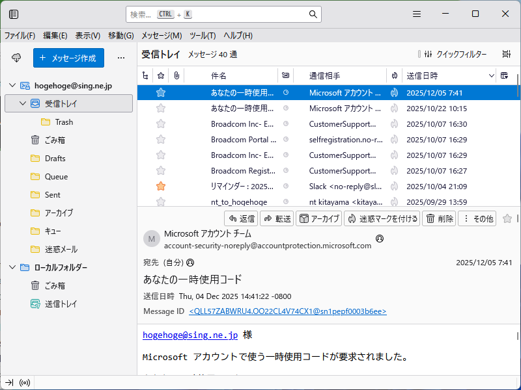Screen dimensions: 521x390
Task: Click 削除 delete button
Action: point(439,218)
